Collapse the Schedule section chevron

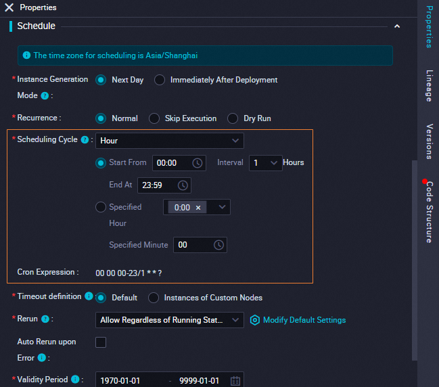(x=397, y=26)
